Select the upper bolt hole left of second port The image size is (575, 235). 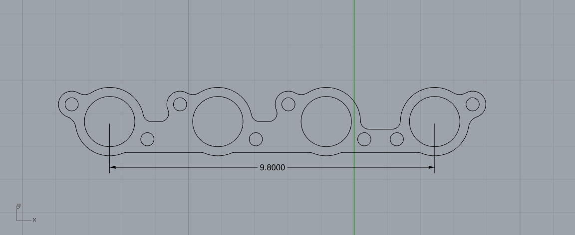click(180, 105)
